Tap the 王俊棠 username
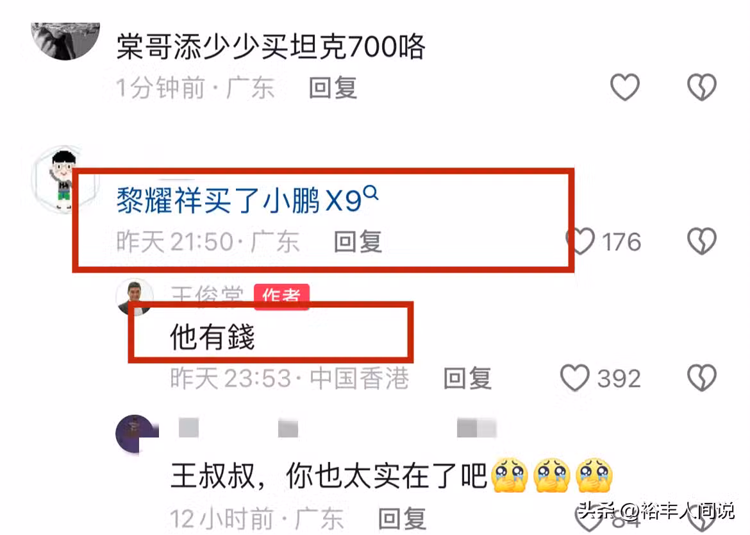The width and height of the screenshot is (750, 535). [206, 296]
